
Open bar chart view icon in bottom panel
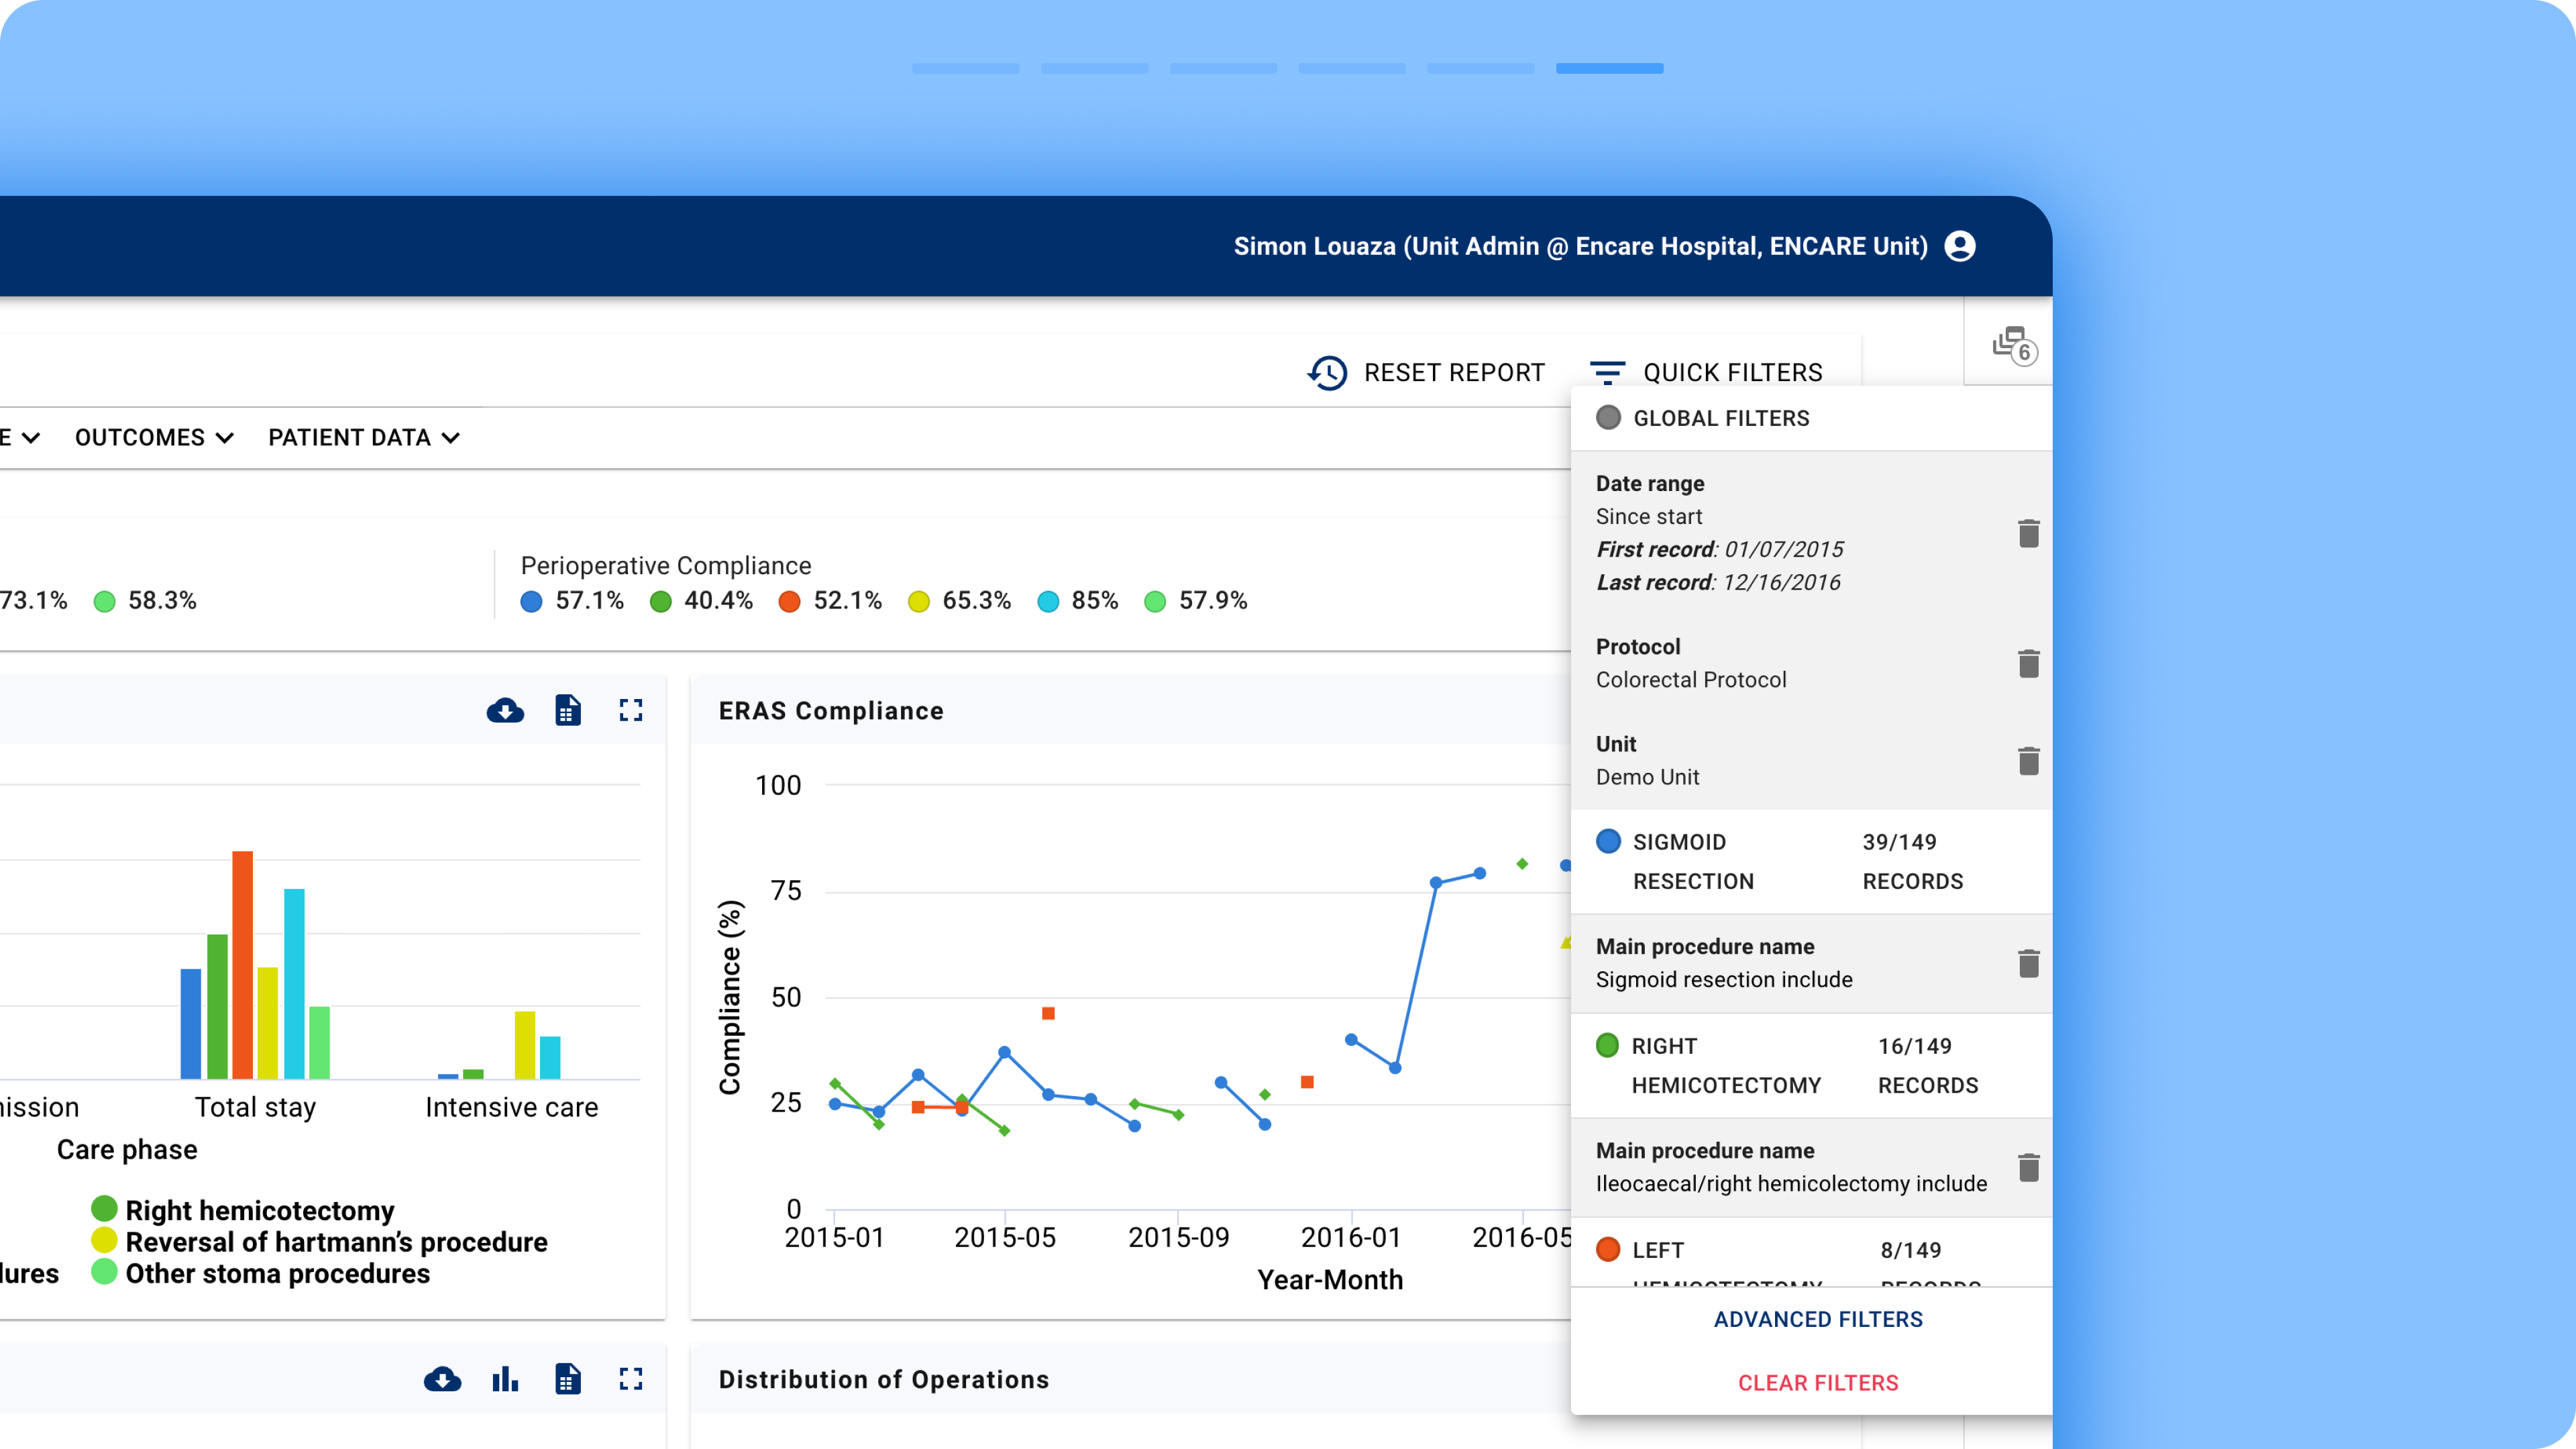[505, 1379]
